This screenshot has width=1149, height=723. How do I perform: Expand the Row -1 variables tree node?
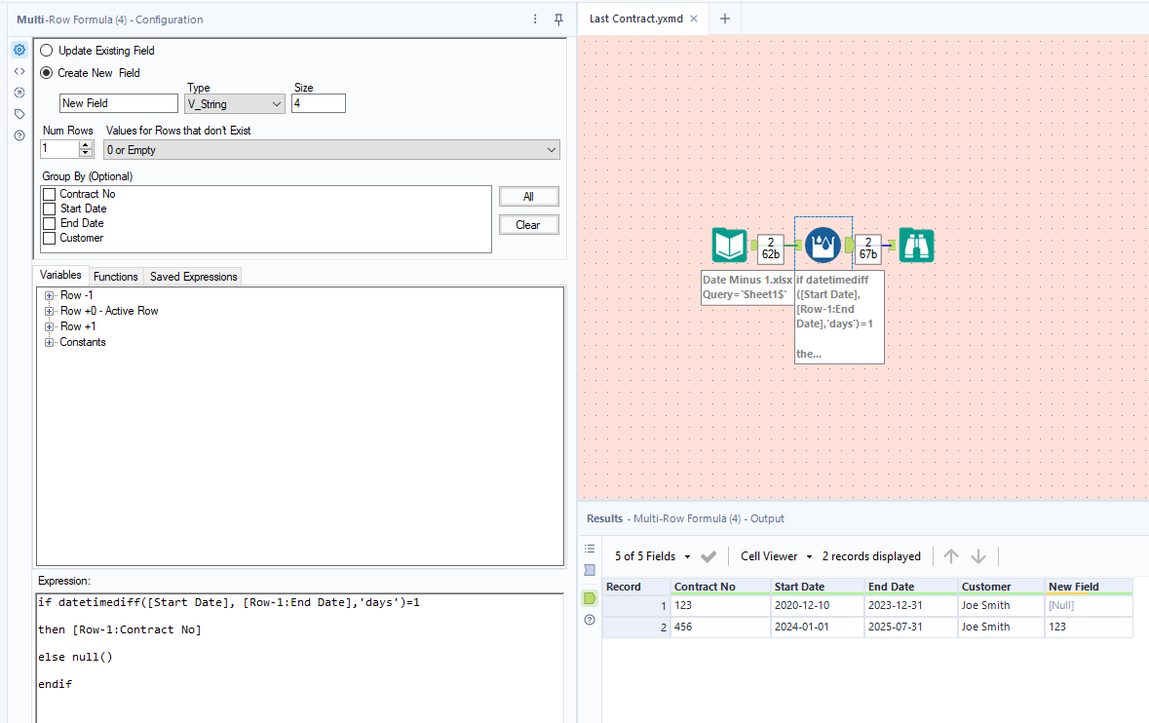49,295
